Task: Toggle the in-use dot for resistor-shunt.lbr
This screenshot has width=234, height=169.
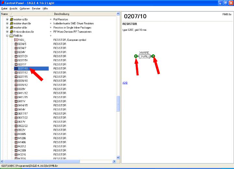Action: tap(51, 24)
